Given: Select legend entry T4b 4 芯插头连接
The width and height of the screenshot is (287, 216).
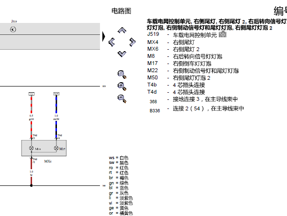Looking at the screenshot, I should pos(176,85).
